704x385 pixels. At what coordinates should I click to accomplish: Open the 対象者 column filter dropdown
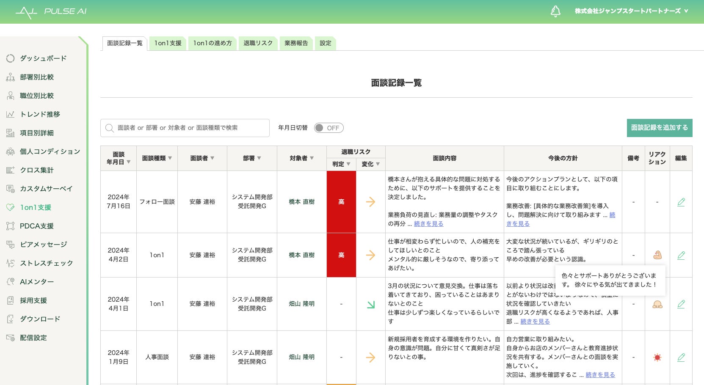[x=312, y=158]
